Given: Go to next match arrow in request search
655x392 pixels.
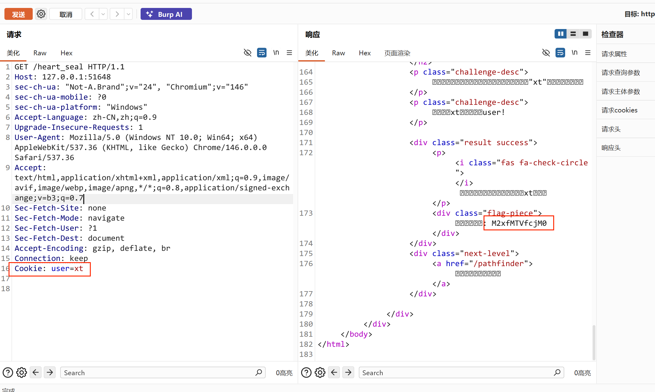Looking at the screenshot, I should click(50, 372).
